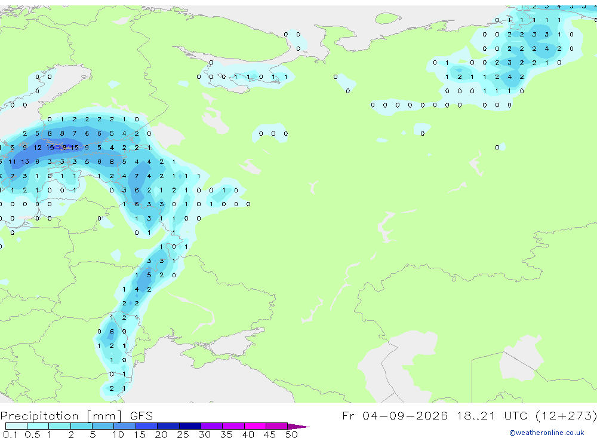This screenshot has height=438, width=597.
Task: Click the '0.1' legend scale label
Action: pos(10,434)
